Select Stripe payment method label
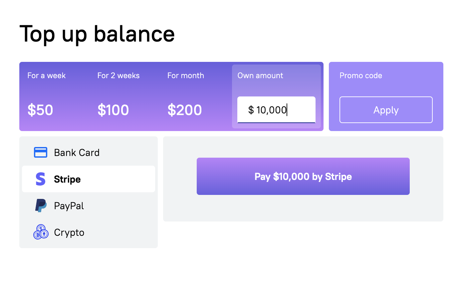This screenshot has height=308, width=452. click(x=67, y=179)
